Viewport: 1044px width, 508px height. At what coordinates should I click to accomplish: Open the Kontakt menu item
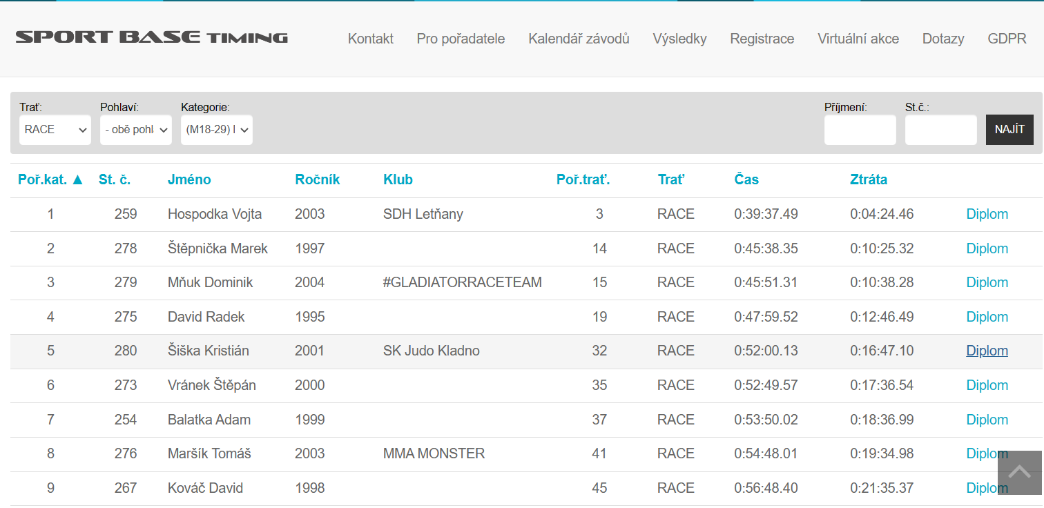tap(371, 39)
